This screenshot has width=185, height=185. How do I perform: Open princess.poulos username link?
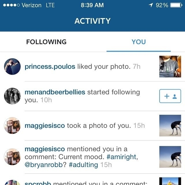(50, 66)
